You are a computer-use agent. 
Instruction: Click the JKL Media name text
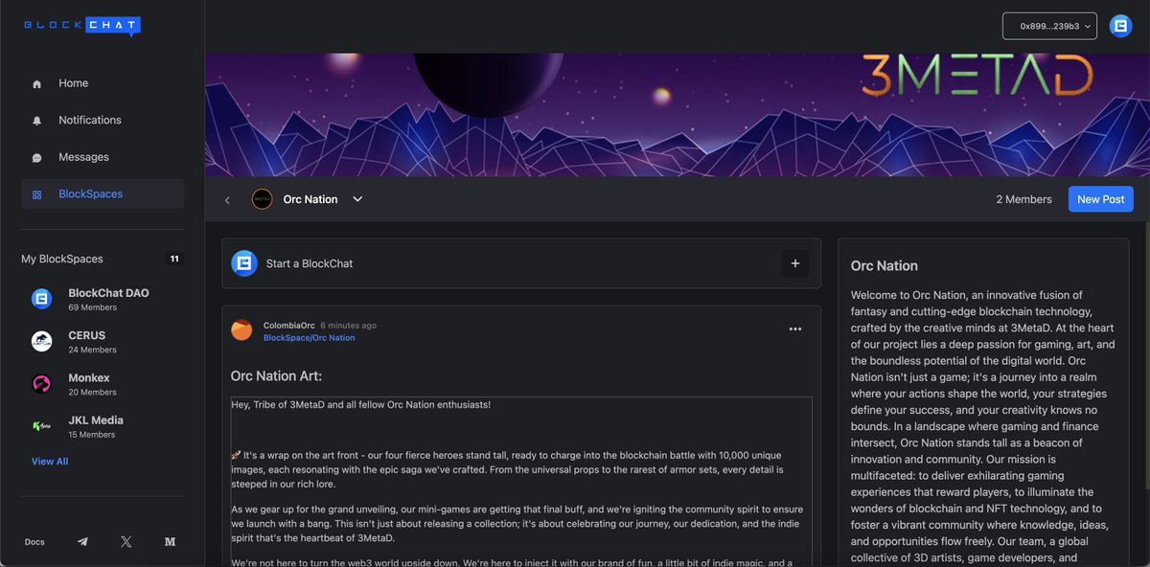coord(96,420)
